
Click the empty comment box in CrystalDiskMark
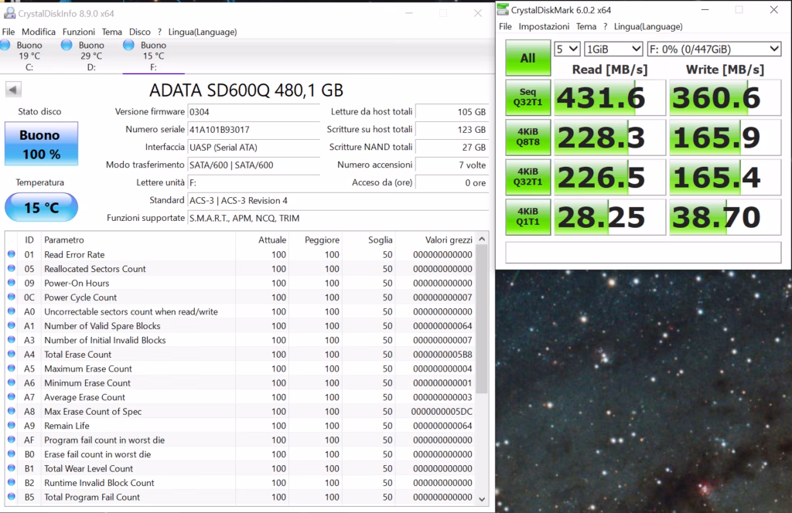coord(643,252)
